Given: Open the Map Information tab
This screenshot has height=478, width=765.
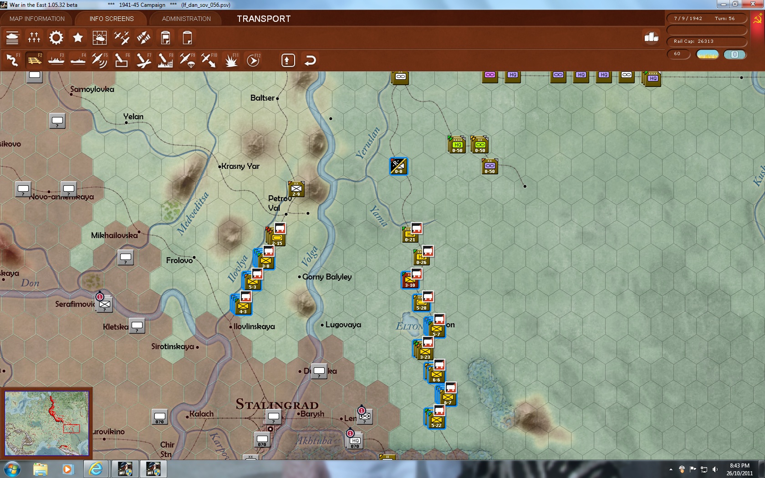Looking at the screenshot, I should tap(37, 19).
